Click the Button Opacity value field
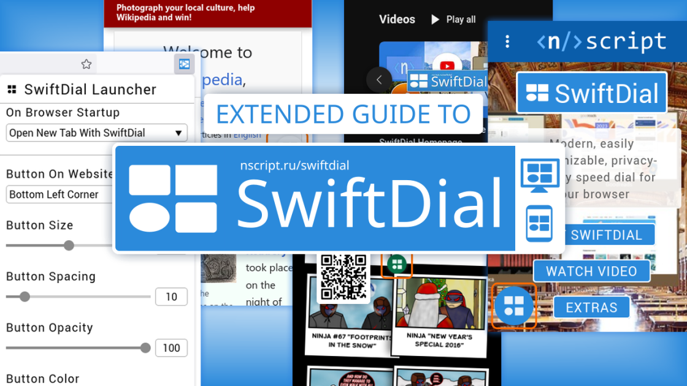 pyautogui.click(x=171, y=348)
